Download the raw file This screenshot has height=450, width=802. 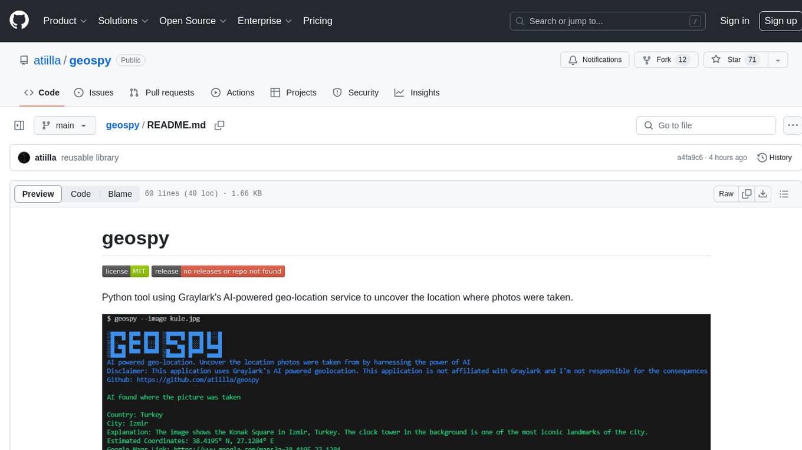(x=763, y=194)
